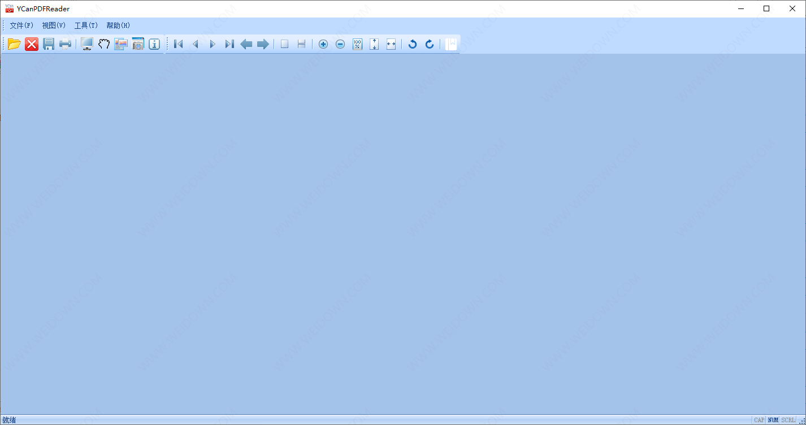Set zoom to 100% actual size
The width and height of the screenshot is (806, 425).
point(357,44)
